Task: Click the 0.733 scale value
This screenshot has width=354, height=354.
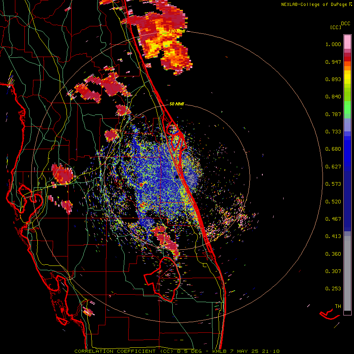Action: click(x=333, y=132)
